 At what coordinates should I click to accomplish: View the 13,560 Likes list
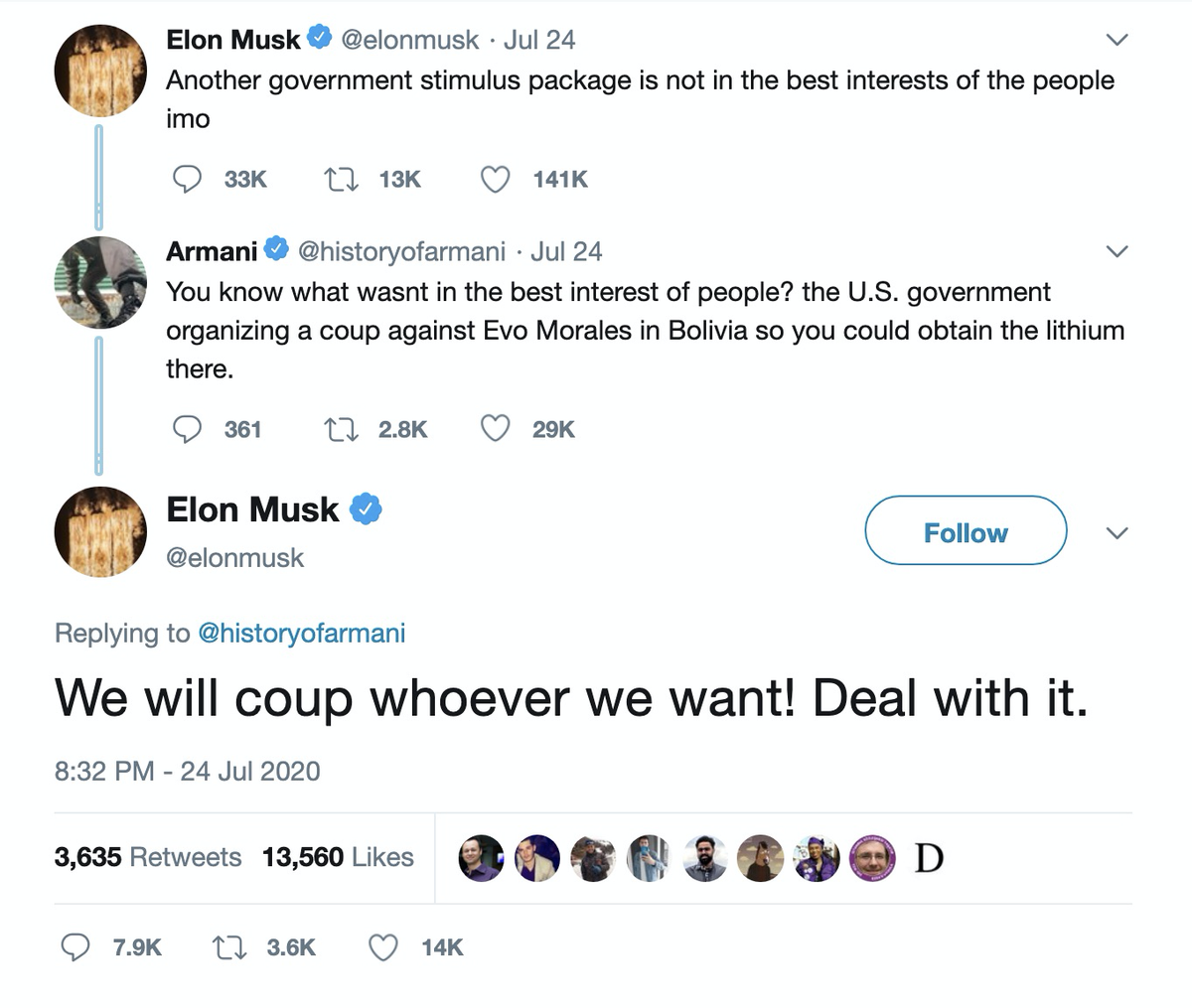(338, 857)
